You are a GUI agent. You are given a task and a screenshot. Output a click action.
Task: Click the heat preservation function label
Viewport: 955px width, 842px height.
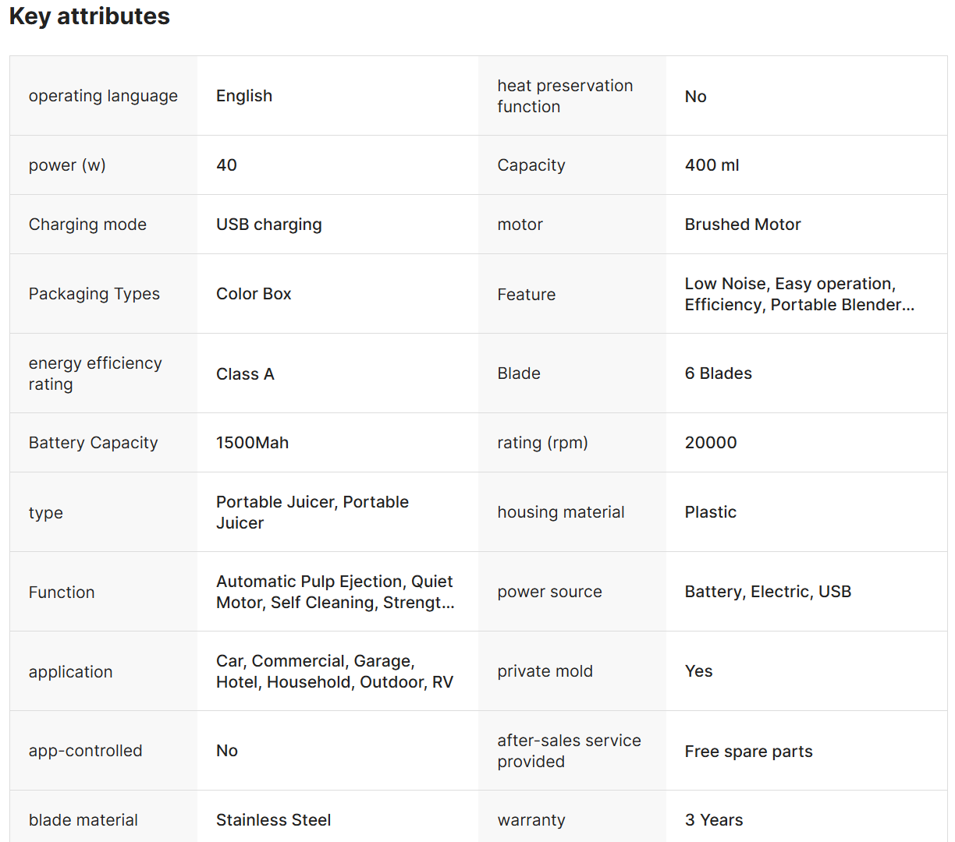[565, 96]
